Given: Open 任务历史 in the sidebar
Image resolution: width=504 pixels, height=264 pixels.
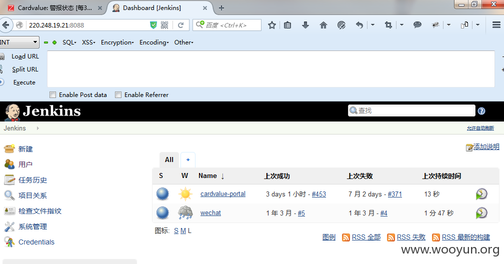Looking at the screenshot, I should (x=33, y=180).
